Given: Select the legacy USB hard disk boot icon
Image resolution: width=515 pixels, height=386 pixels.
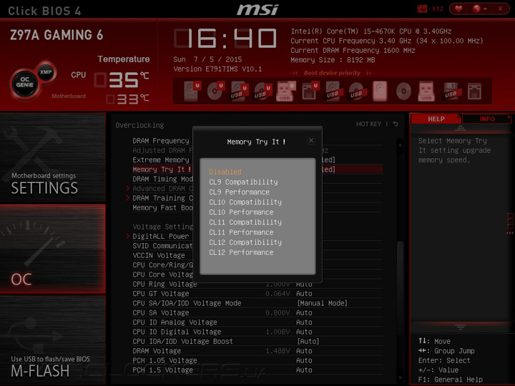Looking at the screenshot, I should 333,91.
